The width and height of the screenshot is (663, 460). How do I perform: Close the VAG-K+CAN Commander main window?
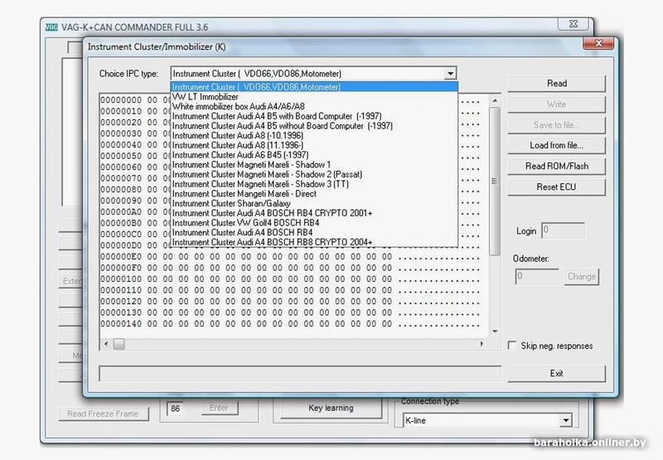pyautogui.click(x=573, y=24)
